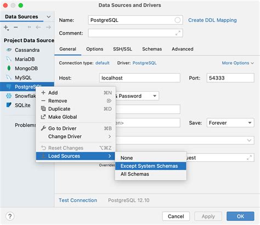Click the forward arrow in sidebar toolbar
The width and height of the screenshot is (260, 225).
[x=48, y=27]
